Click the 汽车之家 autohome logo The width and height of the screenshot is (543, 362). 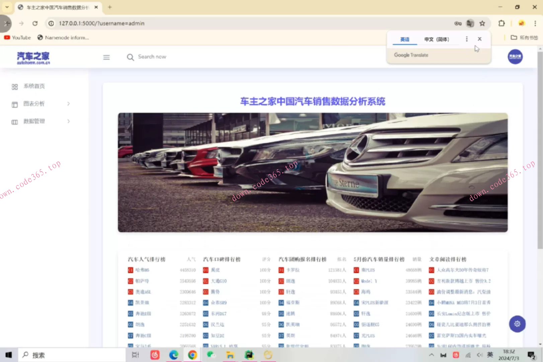33,58
